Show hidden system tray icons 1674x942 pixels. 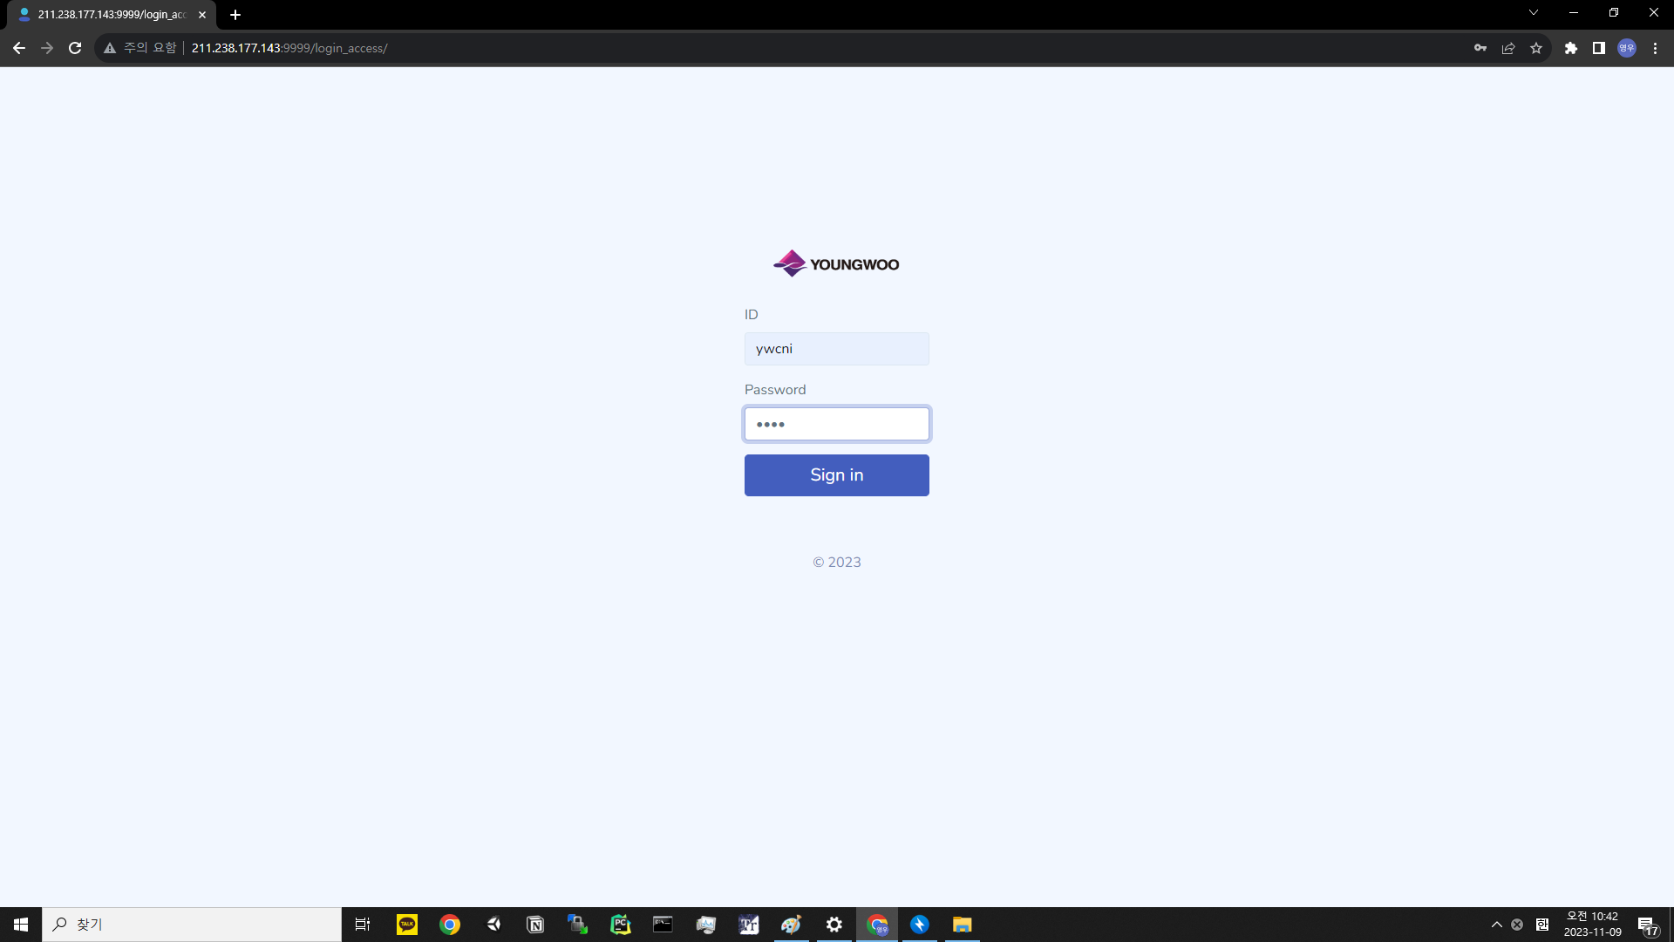pos(1497,925)
